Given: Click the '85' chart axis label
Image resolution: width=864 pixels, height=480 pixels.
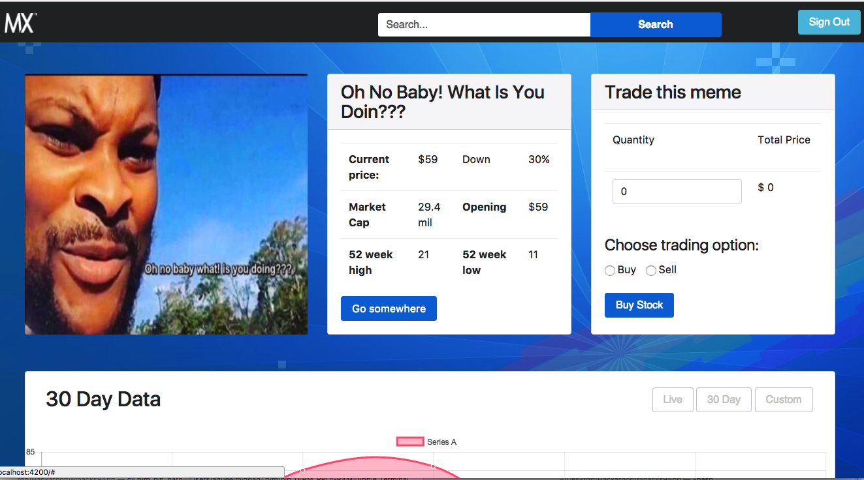Looking at the screenshot, I should pyautogui.click(x=30, y=452).
